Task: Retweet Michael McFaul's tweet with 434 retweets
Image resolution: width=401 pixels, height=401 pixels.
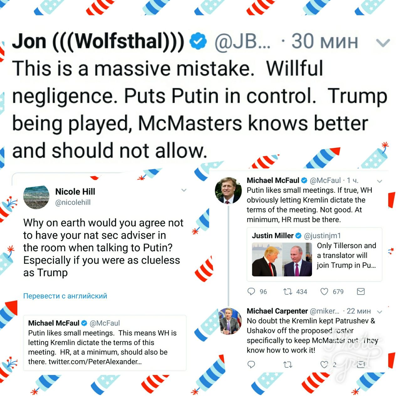Action: (x=288, y=292)
